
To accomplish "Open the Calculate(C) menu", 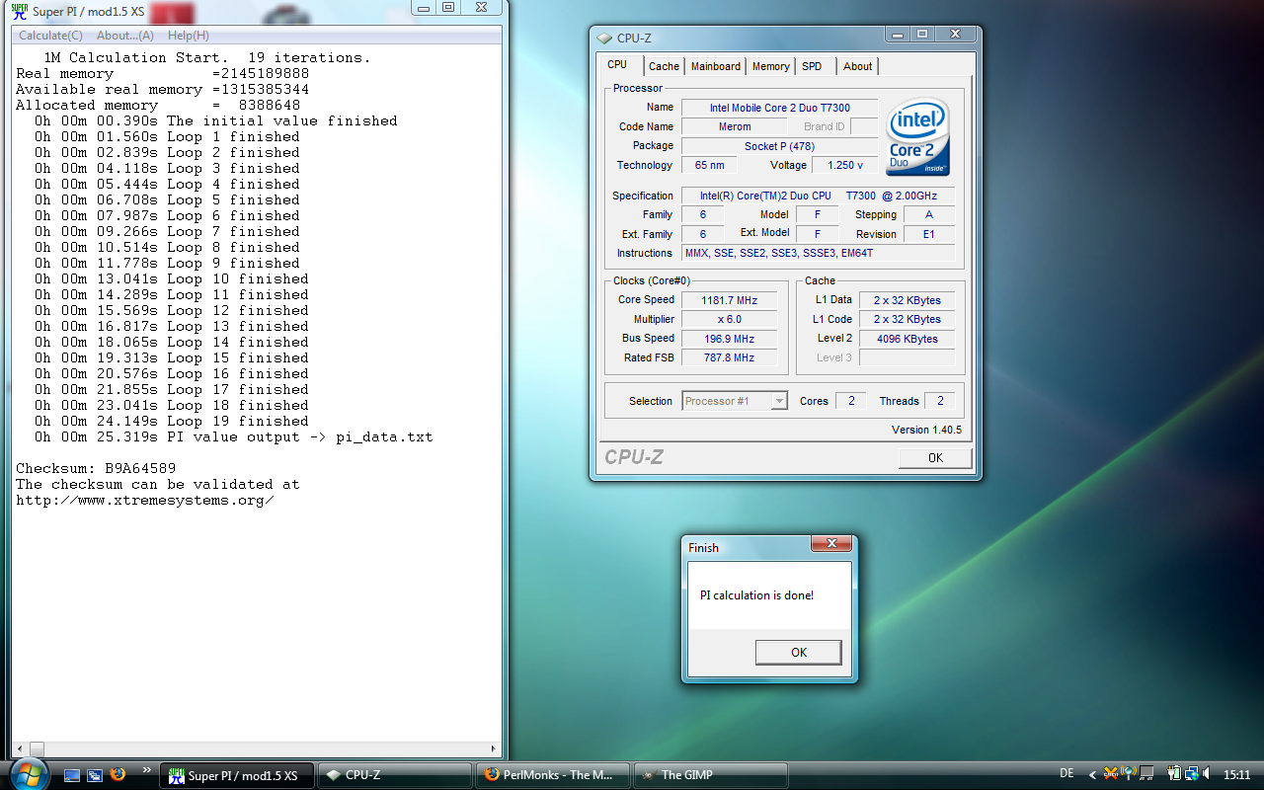I will [50, 36].
